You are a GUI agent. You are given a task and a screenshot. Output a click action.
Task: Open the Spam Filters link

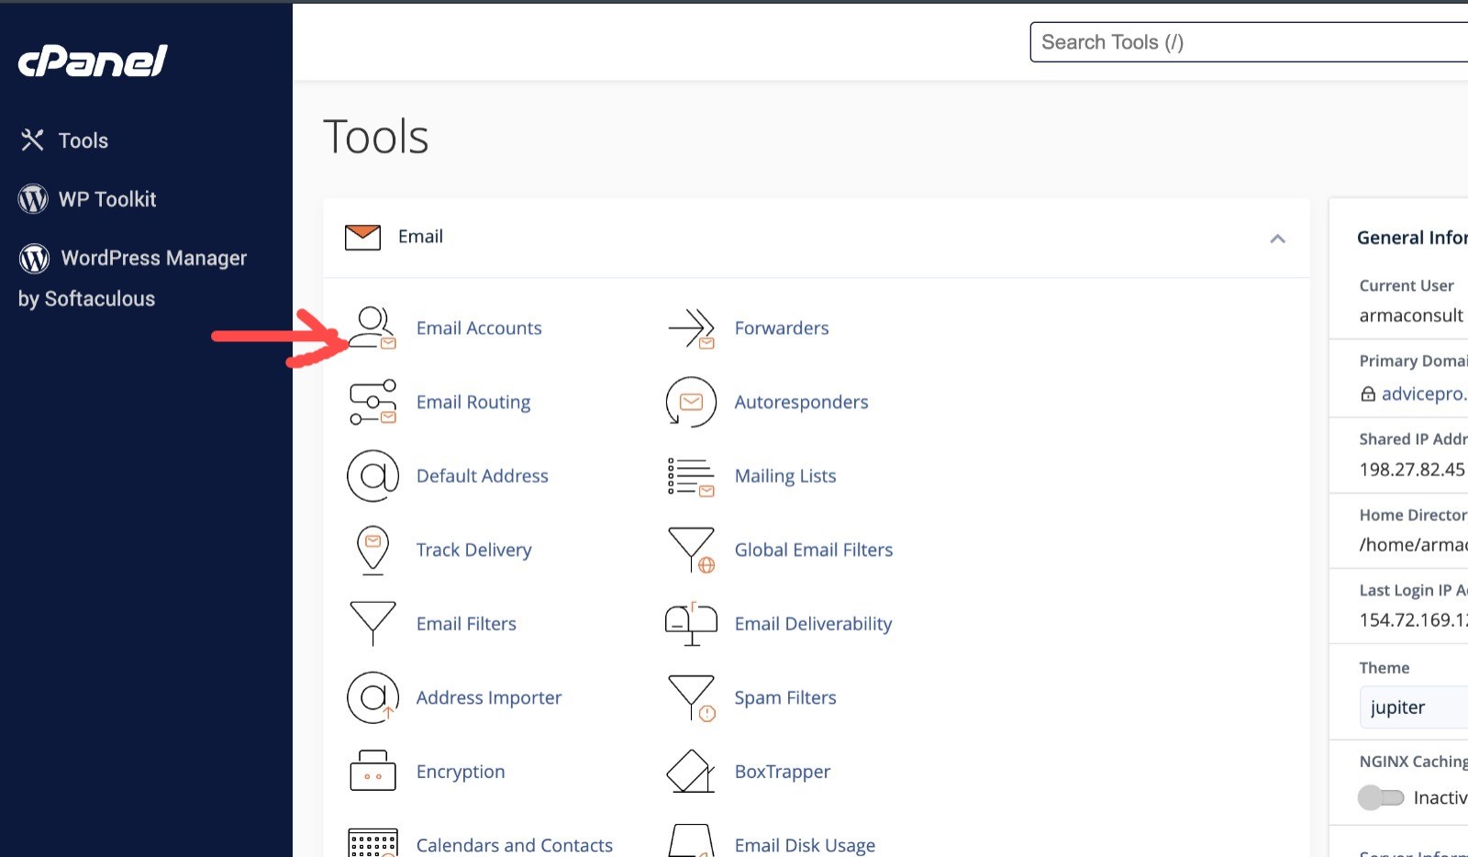(x=785, y=697)
